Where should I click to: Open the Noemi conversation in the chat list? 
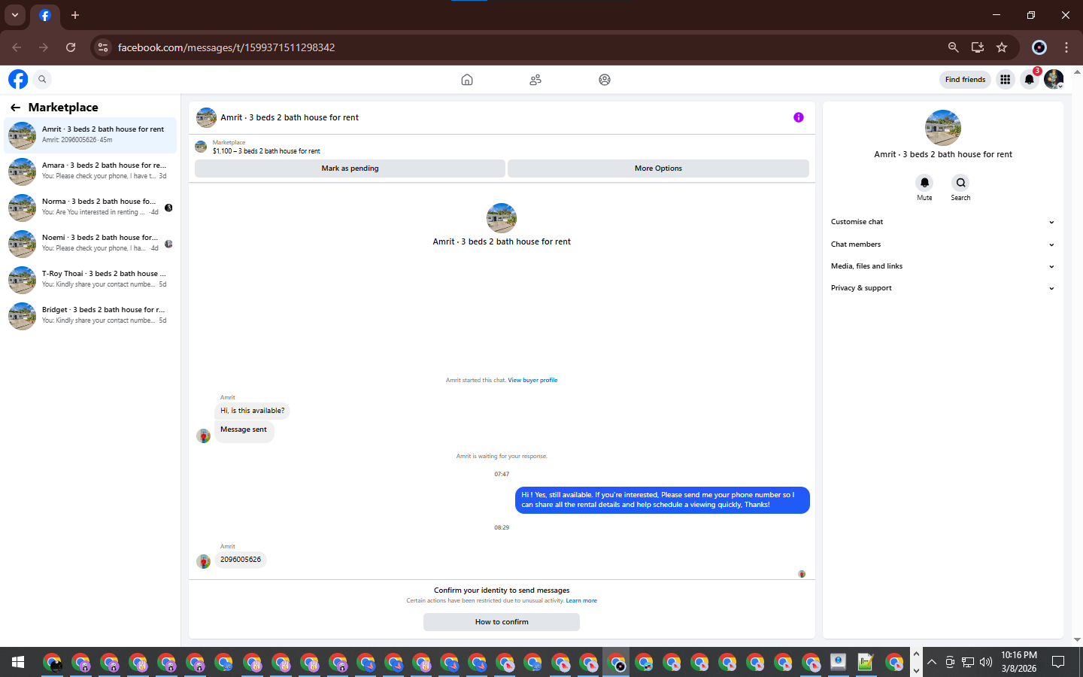[90, 244]
